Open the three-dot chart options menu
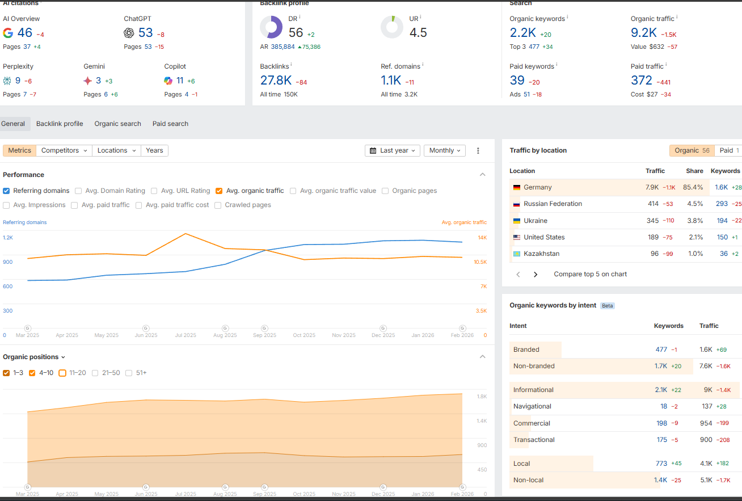This screenshot has height=501, width=742. point(478,150)
